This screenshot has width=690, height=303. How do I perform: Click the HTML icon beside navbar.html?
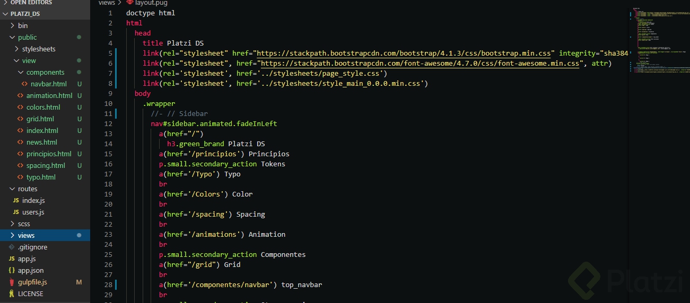tap(24, 84)
